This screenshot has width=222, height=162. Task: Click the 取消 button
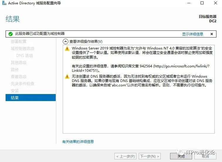[205, 156]
